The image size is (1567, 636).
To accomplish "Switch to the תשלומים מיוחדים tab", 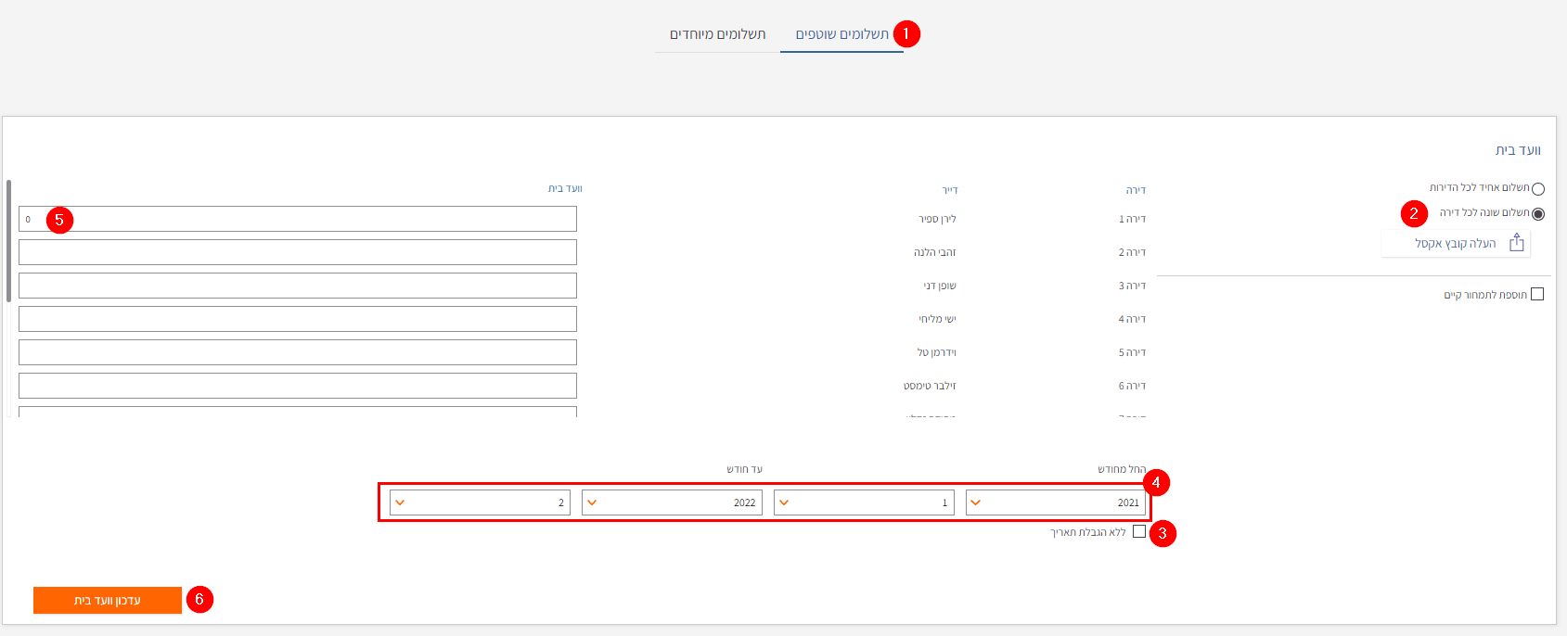I will [717, 34].
